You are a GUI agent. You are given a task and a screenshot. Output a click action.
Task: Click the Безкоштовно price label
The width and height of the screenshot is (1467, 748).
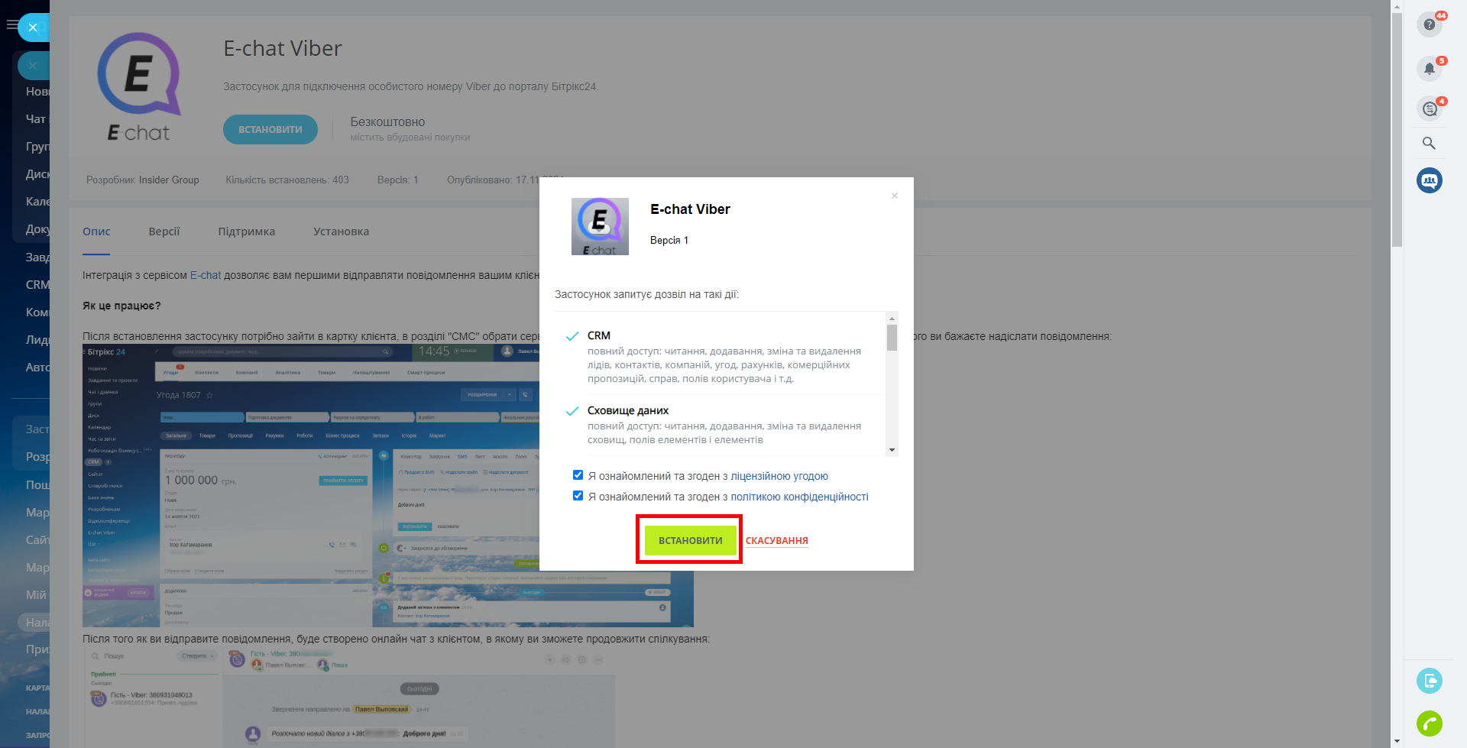387,121
